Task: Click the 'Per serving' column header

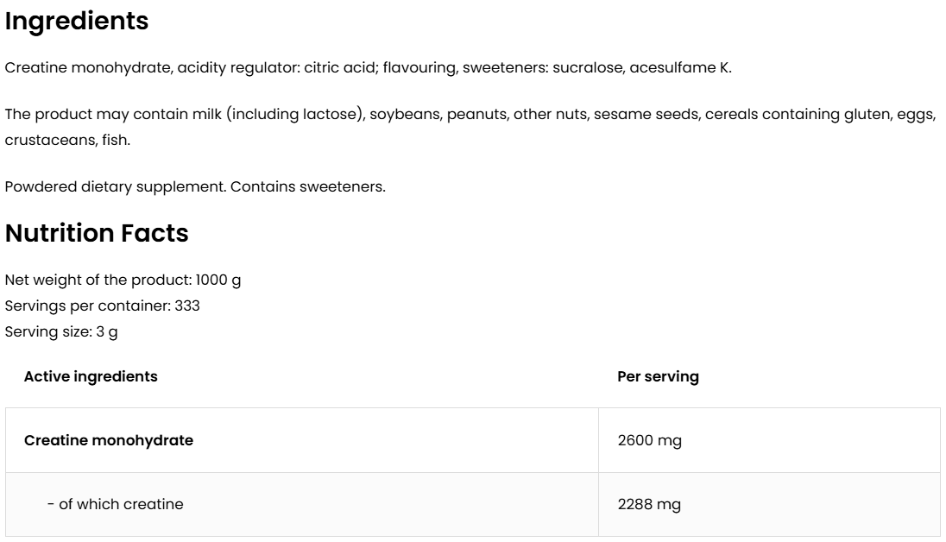Action: click(658, 376)
